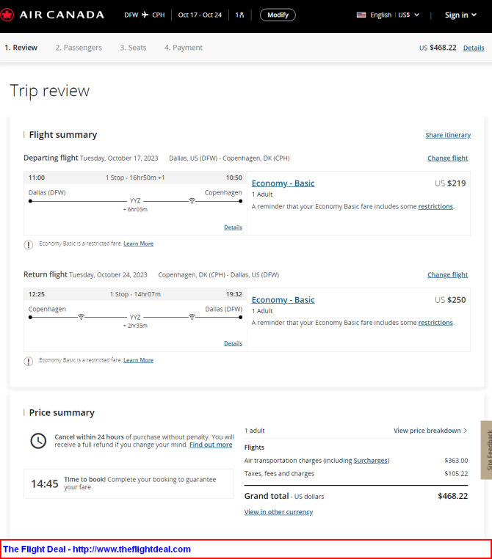This screenshot has width=492, height=559.
Task: Click the US flag language icon
Action: coord(361,15)
